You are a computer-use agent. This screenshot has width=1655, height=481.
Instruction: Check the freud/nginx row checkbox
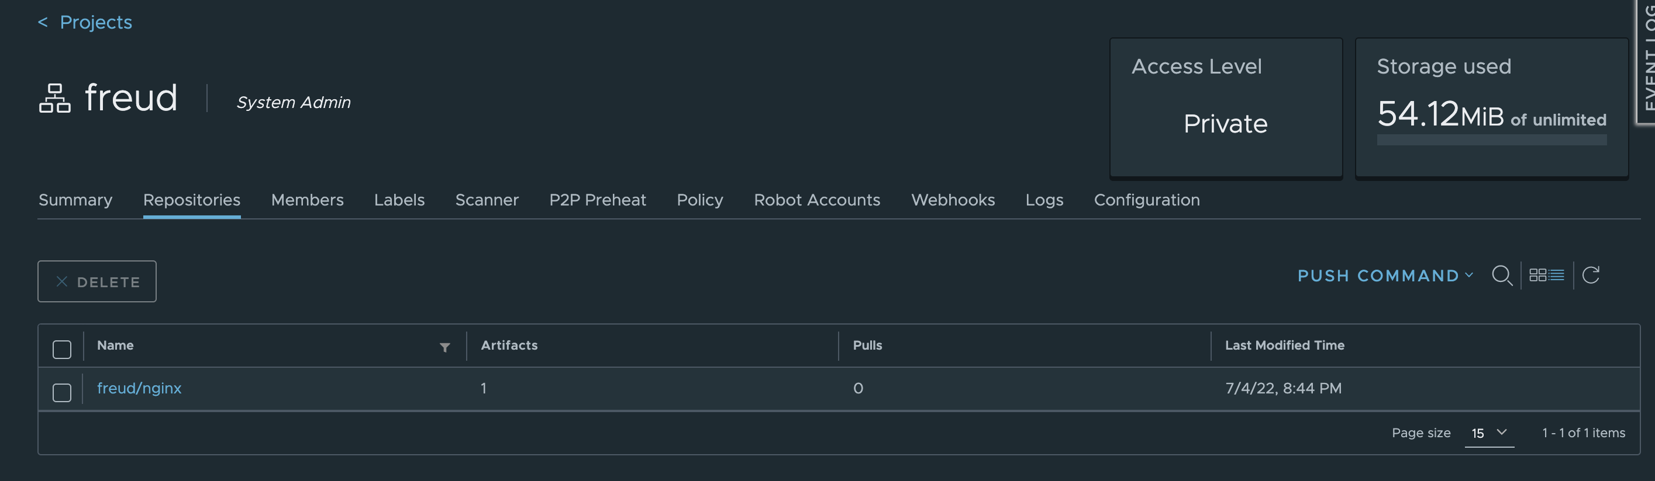point(61,392)
